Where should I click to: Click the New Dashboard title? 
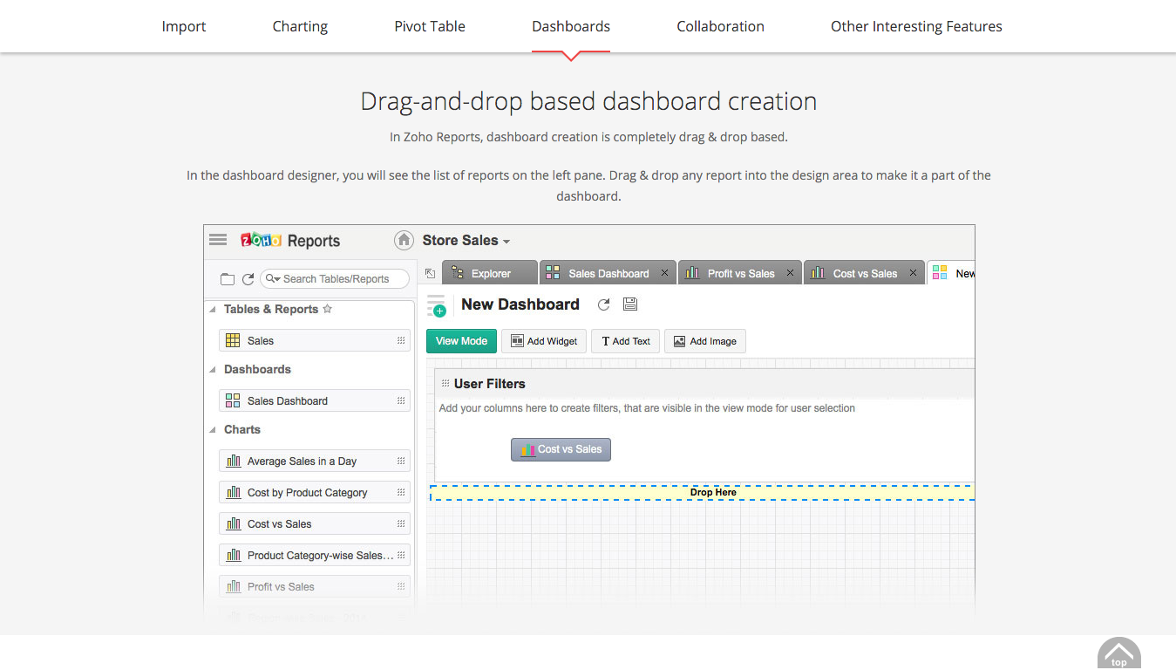coord(520,304)
